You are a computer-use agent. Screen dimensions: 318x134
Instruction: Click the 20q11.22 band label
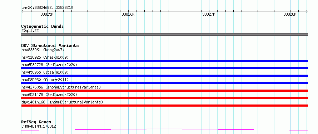click(30, 31)
